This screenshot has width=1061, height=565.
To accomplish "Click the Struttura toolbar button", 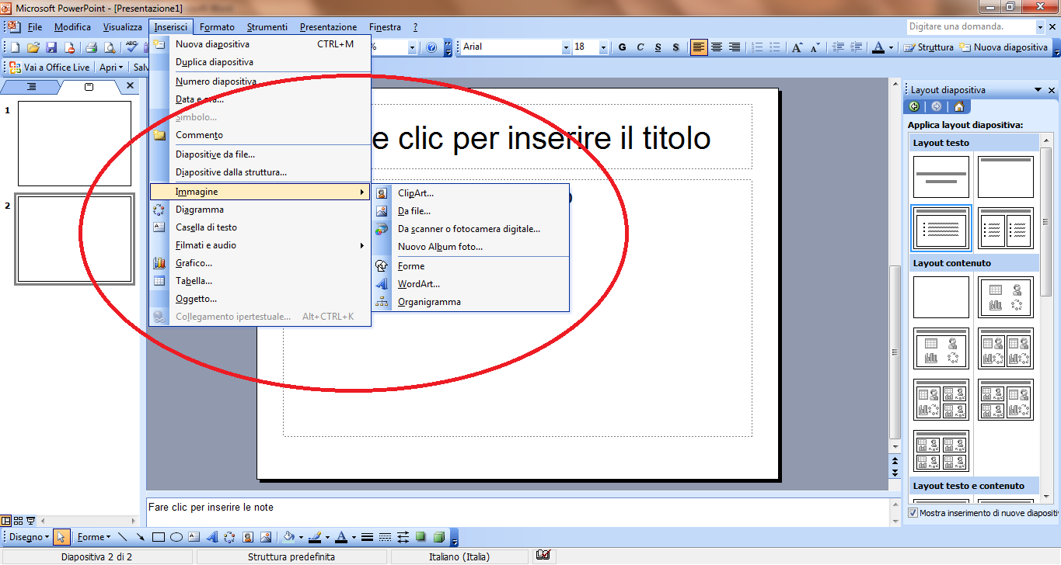I will point(928,47).
